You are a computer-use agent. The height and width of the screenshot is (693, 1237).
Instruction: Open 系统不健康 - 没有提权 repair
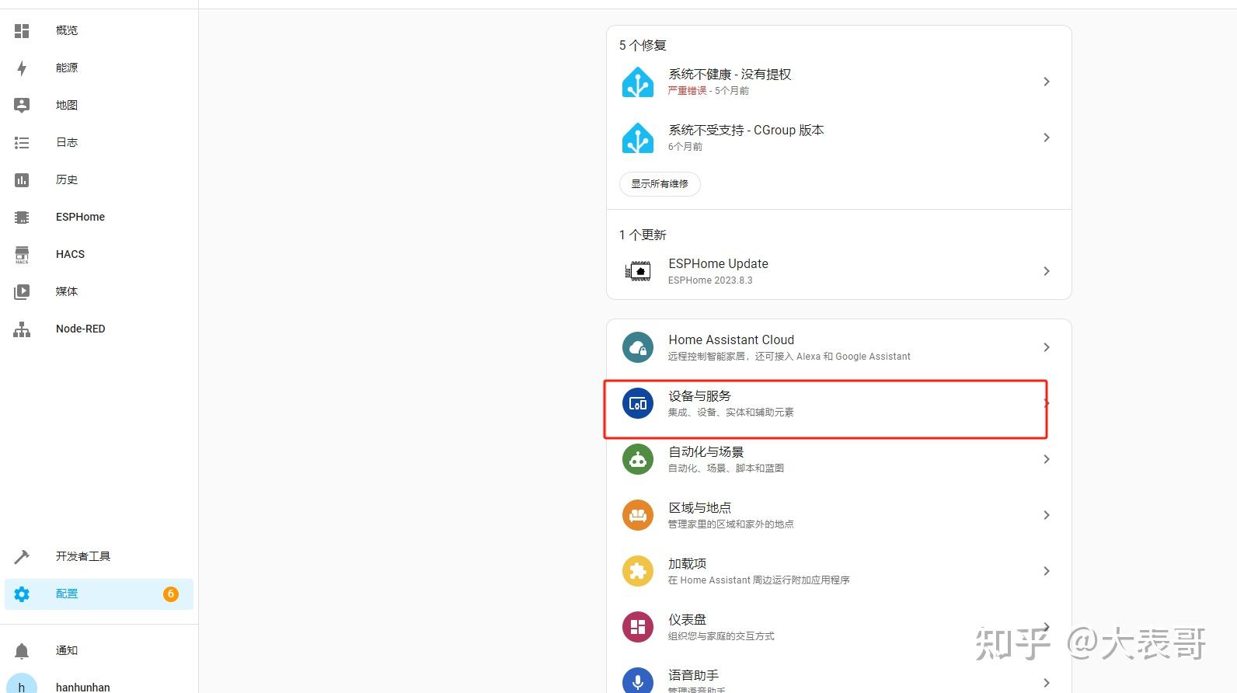[x=839, y=82]
